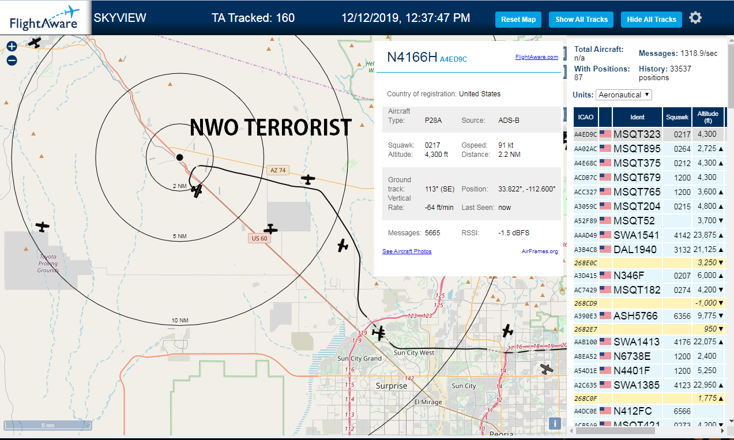Viewport: 734px width, 440px height.
Task: Click the FlightAware logo
Action: pos(45,18)
